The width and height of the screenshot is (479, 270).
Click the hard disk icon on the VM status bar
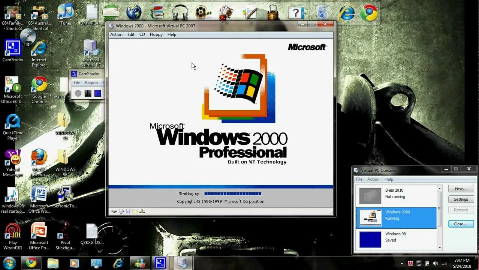click(114, 211)
